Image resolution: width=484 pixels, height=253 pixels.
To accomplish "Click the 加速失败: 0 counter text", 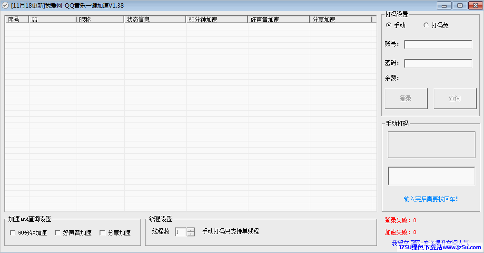I will (400, 232).
